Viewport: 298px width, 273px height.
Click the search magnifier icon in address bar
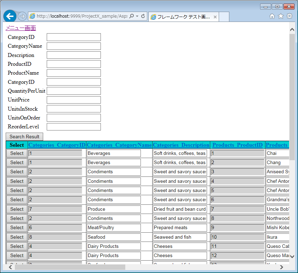coord(132,16)
